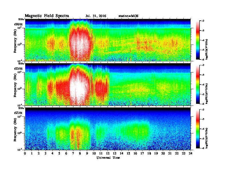Image resolution: width=227 pixels, height=176 pixels.
Task: Click the "24" tick on the time axis
Action: point(191,154)
